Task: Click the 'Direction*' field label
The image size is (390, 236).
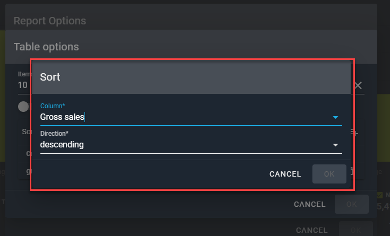Action: click(54, 134)
